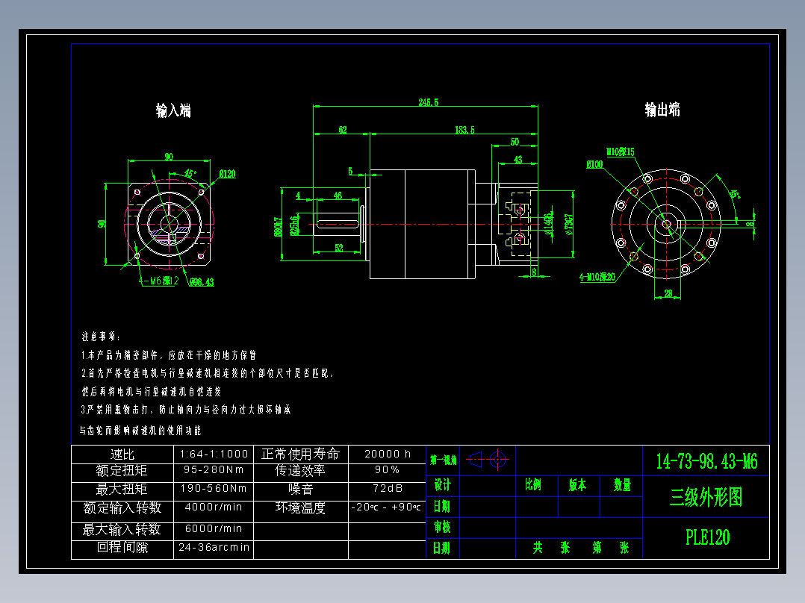The height and width of the screenshot is (603, 805).
Task: Click the 速比 value 1:64-1:1000
Action: [215, 453]
